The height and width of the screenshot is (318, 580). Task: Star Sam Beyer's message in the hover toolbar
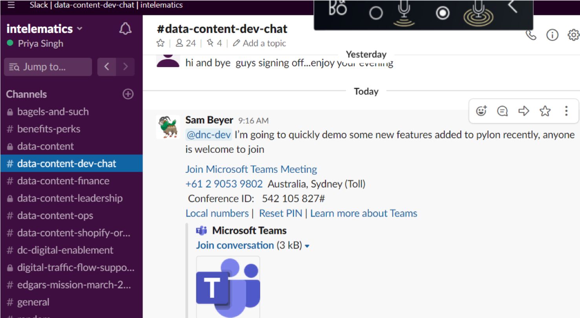click(x=545, y=111)
